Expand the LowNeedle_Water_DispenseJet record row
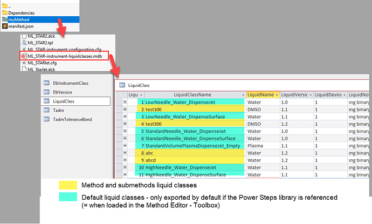The image size is (372, 224). pos(125,101)
